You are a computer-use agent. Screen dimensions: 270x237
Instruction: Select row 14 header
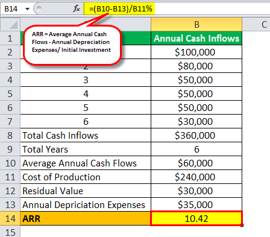(x=10, y=218)
